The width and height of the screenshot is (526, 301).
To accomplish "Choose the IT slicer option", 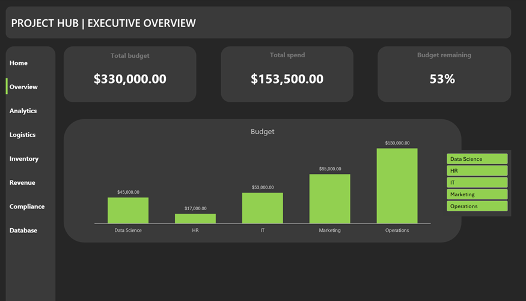I will 477,182.
